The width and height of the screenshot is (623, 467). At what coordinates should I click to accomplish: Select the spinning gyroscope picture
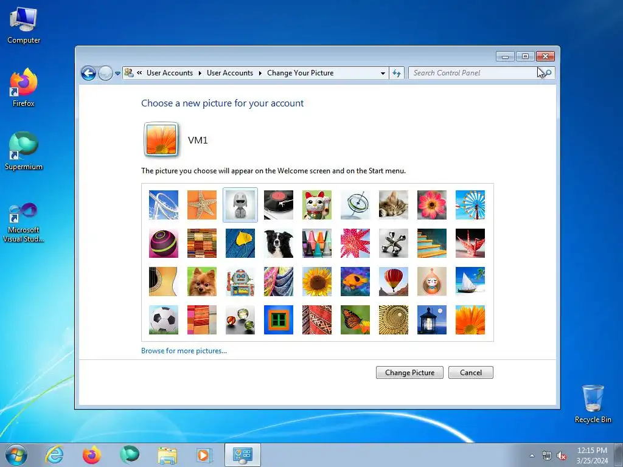coord(355,205)
